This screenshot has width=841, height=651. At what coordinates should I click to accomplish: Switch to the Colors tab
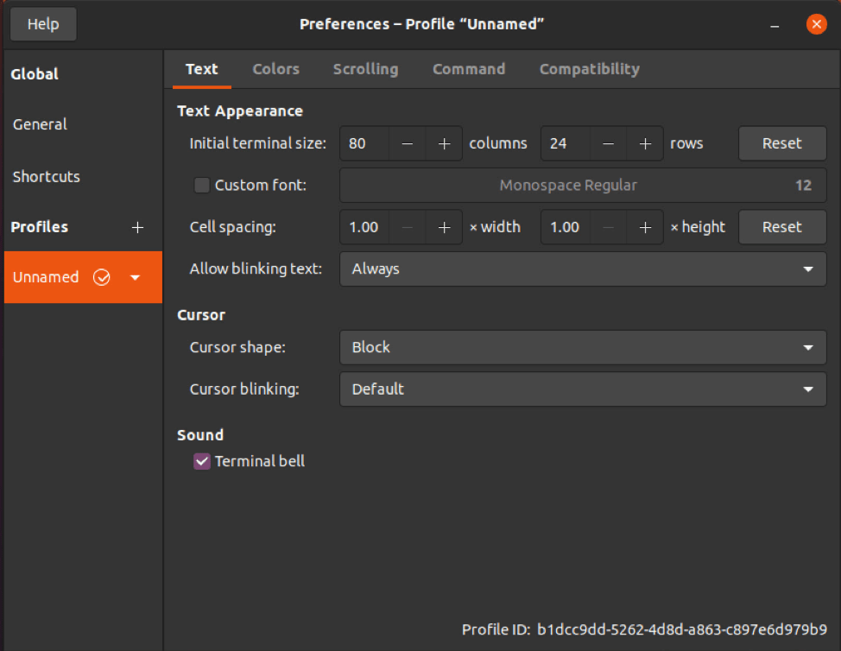[275, 69]
